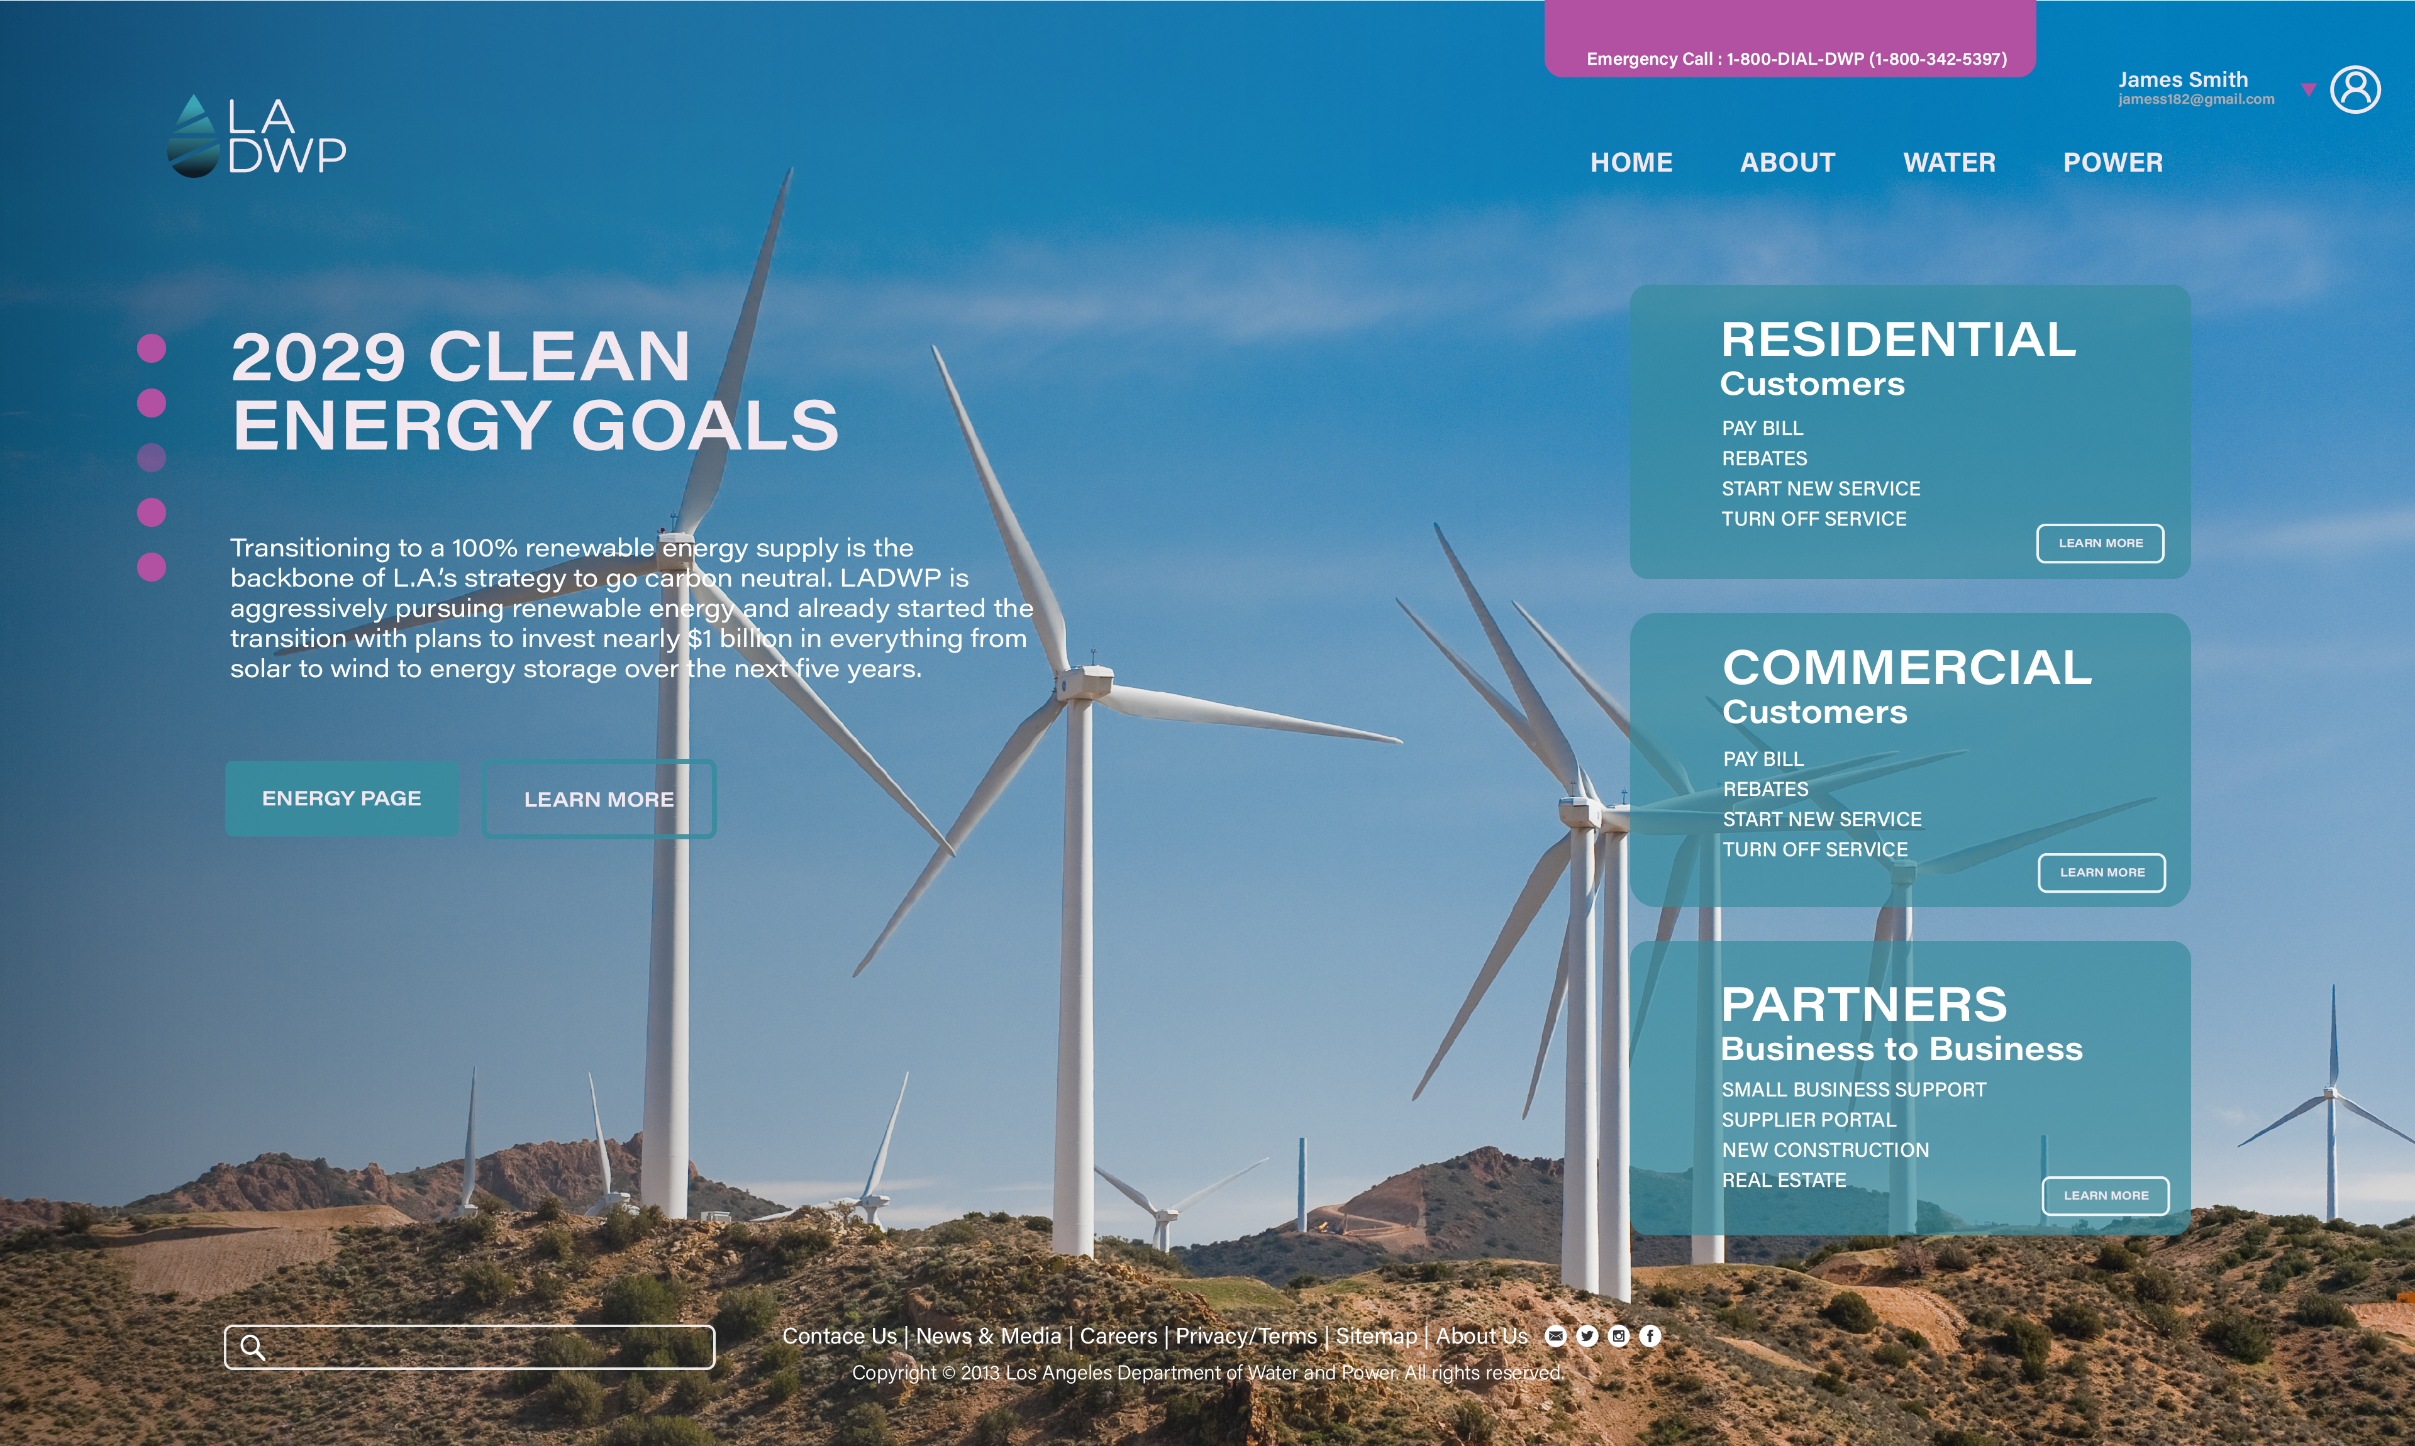Click SMALL BUSINESS SUPPORT under Partners
Image resolution: width=2415 pixels, height=1446 pixels.
[1853, 1090]
